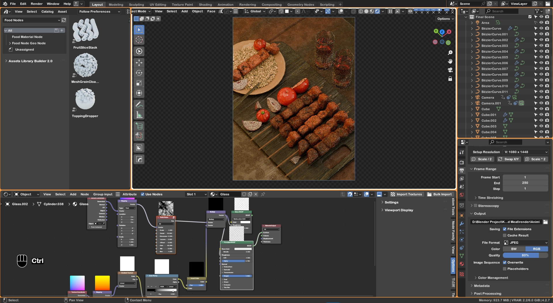Click the zoom magnifier viewport icon
This screenshot has height=303, width=553.
tap(450, 53)
